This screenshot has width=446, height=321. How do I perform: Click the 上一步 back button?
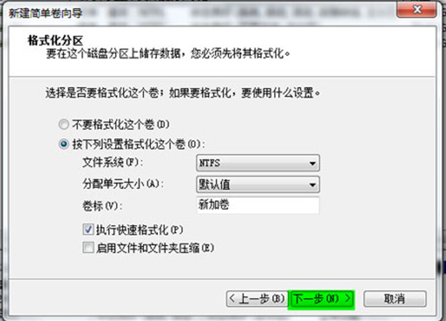tap(256, 299)
